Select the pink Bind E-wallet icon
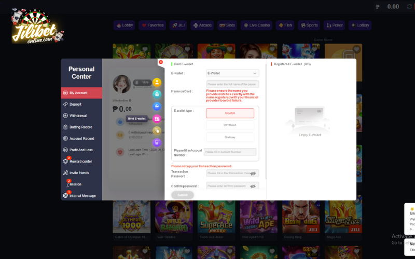Screen dimensions: 415x259 (157, 119)
